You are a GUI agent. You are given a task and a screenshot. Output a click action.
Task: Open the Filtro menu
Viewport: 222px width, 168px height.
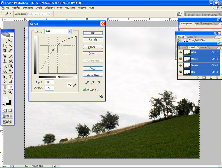click(x=60, y=8)
